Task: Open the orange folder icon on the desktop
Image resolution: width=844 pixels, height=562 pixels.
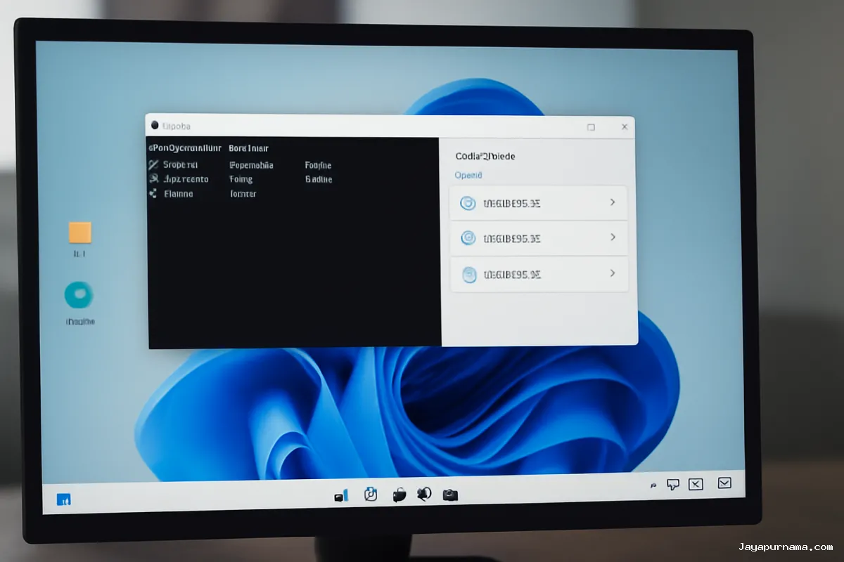Action: 80,233
